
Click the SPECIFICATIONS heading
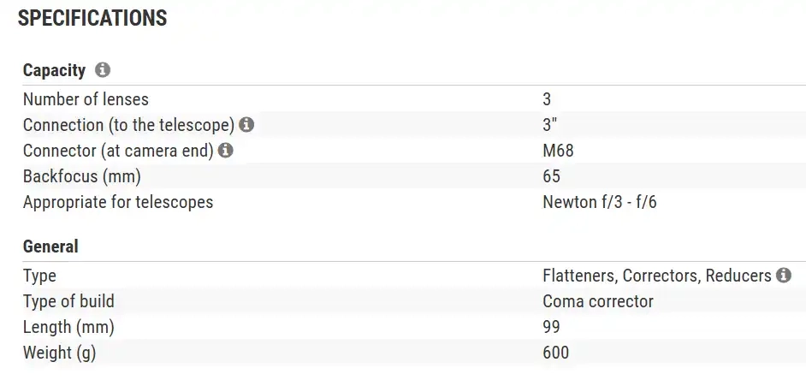pyautogui.click(x=92, y=19)
